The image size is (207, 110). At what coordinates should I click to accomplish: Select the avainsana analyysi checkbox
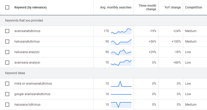pyautogui.click(x=7, y=63)
